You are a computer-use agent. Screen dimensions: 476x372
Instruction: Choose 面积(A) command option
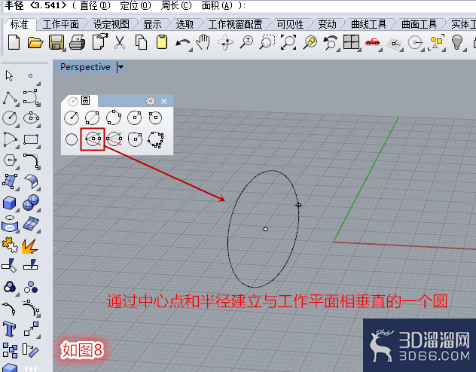[x=217, y=5]
